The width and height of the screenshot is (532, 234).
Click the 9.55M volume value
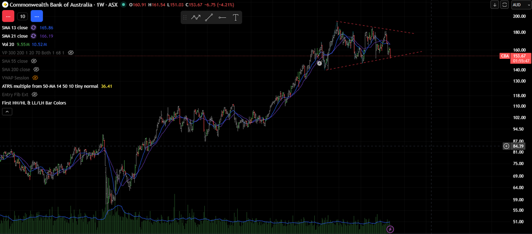pyautogui.click(x=23, y=44)
